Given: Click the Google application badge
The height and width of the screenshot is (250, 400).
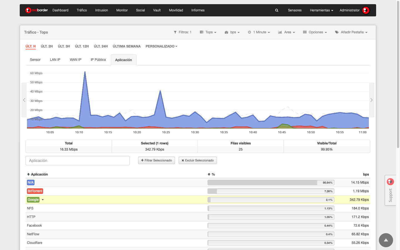Looking at the screenshot, I should coord(33,200).
